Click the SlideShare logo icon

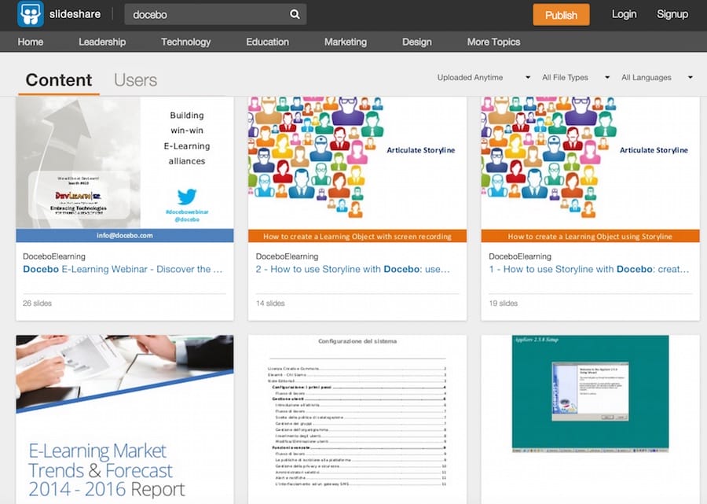click(x=30, y=14)
